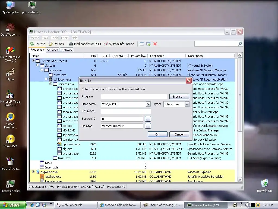Close the Run As dialog
The width and height of the screenshot is (278, 209).
(189, 81)
